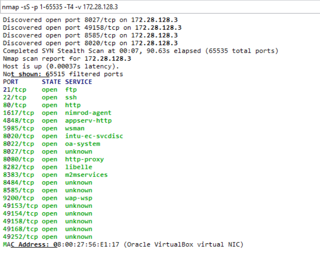This screenshot has height=257, width=320.
Task: Select the SERVICE column header text
Action: pos(79,82)
